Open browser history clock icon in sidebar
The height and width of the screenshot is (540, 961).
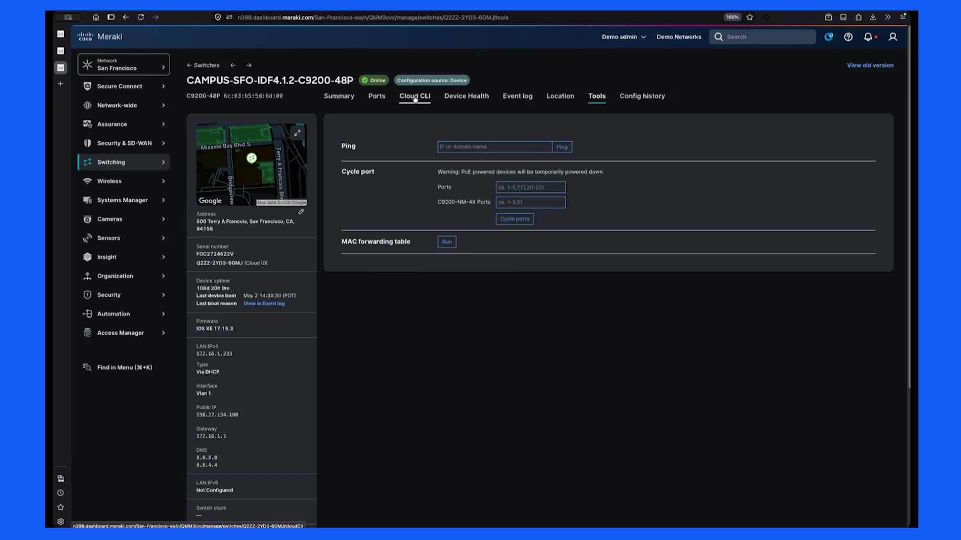pyautogui.click(x=61, y=493)
